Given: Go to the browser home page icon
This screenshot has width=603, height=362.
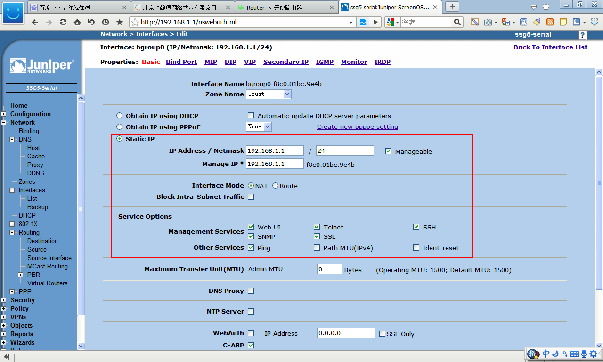Looking at the screenshot, I should point(77,22).
